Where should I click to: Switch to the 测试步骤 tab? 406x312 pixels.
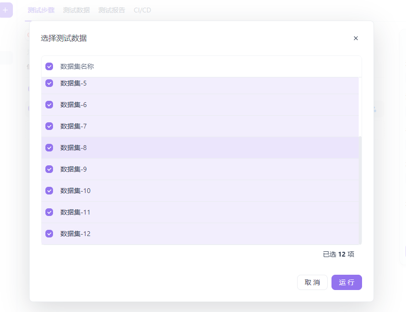(x=41, y=10)
